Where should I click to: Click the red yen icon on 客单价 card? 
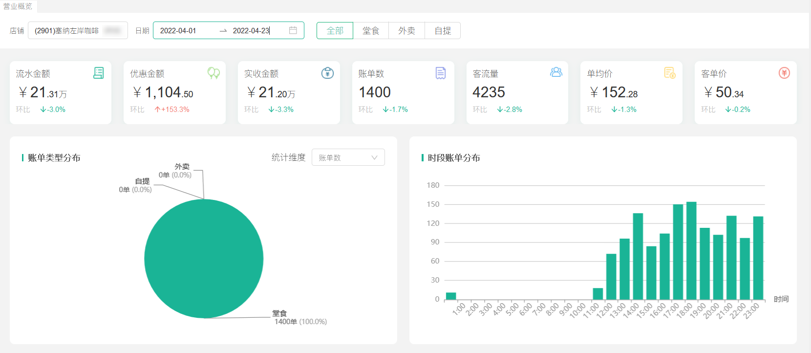[784, 73]
